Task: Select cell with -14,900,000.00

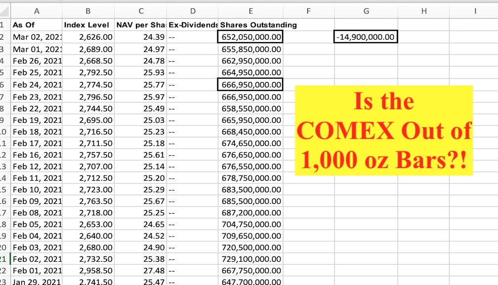Action: click(x=366, y=37)
